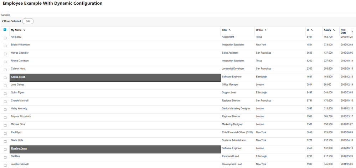Sort by My Name column icon
Image resolution: width=356 pixels, height=168 pixels.
pos(24,30)
